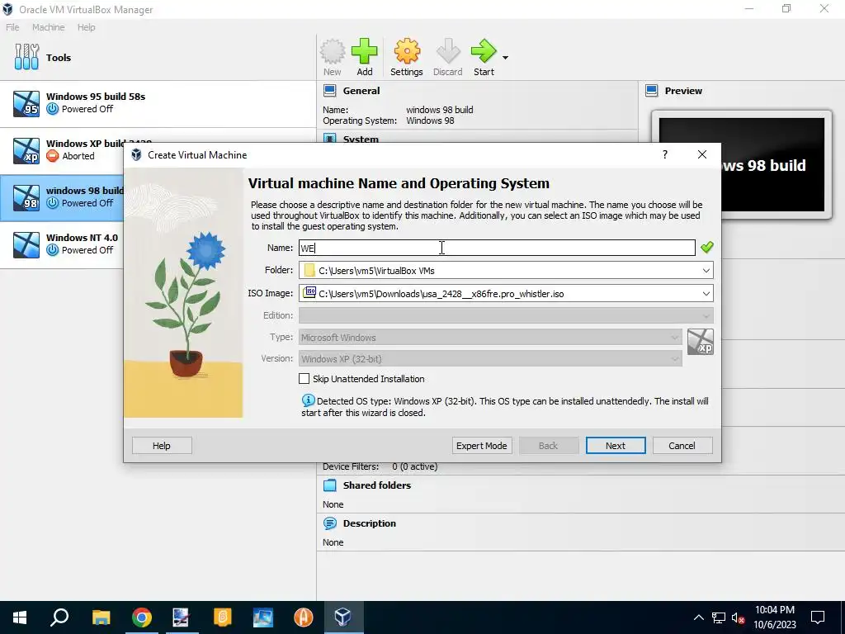Click the System section header

click(x=361, y=139)
